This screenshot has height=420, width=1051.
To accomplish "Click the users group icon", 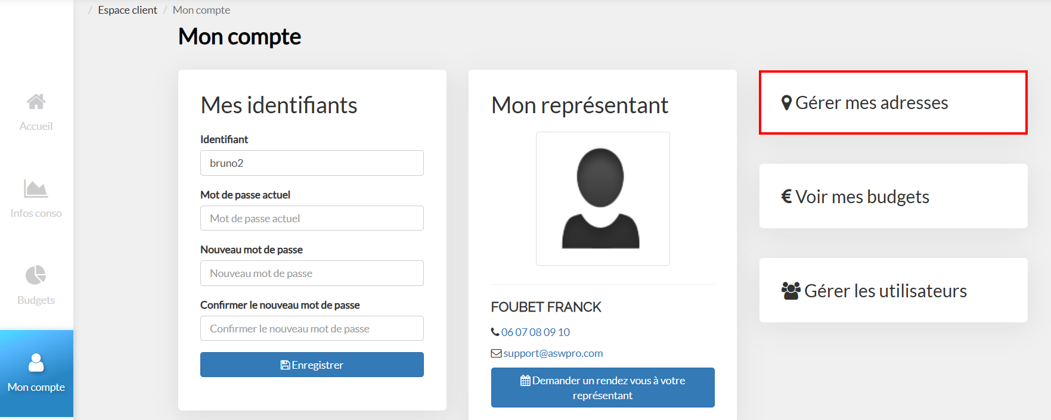I will click(x=790, y=291).
